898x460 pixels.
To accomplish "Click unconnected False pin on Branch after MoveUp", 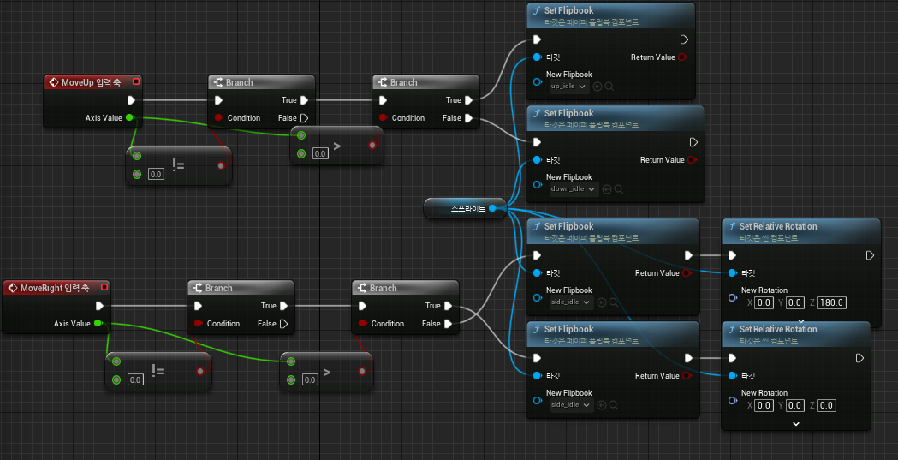I will point(304,118).
